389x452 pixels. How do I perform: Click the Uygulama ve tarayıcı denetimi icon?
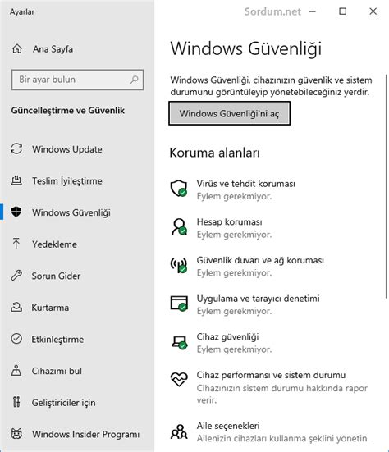(x=179, y=304)
